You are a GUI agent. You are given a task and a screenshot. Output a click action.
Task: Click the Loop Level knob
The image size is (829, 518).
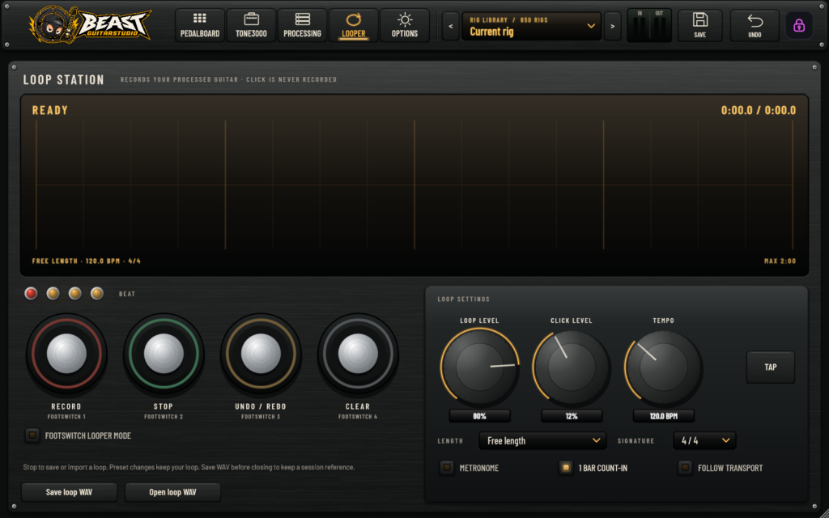click(479, 367)
